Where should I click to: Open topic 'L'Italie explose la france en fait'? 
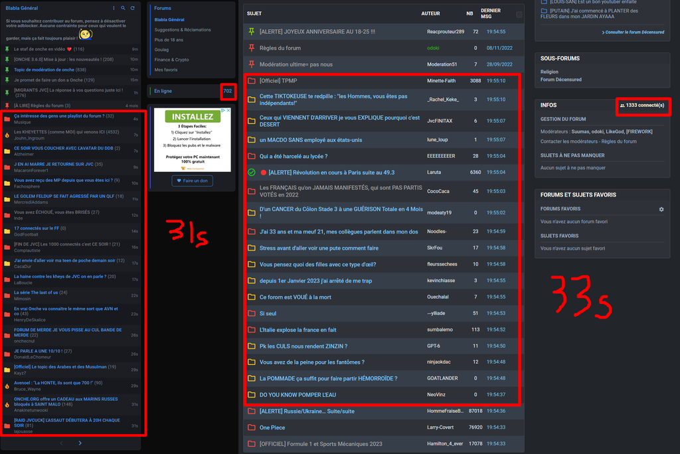tap(297, 330)
